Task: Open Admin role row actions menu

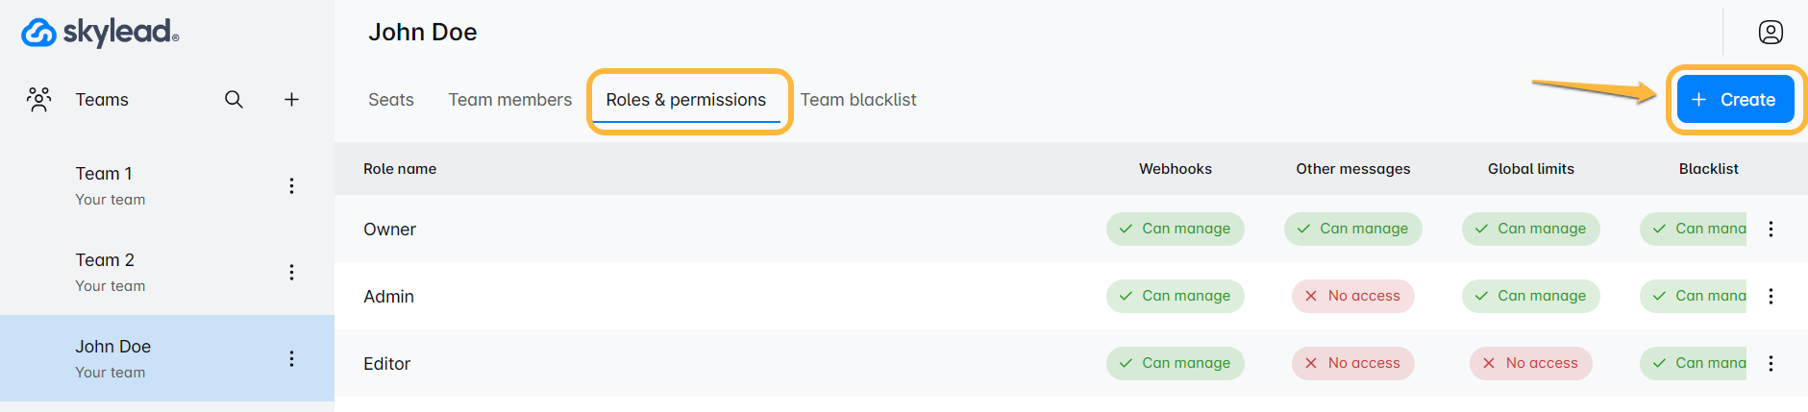Action: [x=1771, y=296]
